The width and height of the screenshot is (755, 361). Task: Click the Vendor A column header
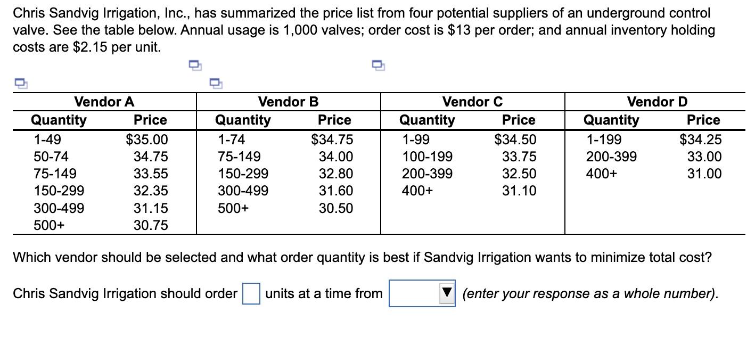104,101
